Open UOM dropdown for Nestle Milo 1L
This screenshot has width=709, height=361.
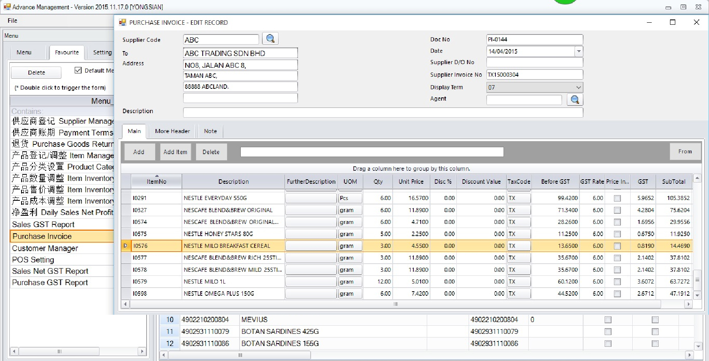[350, 281]
